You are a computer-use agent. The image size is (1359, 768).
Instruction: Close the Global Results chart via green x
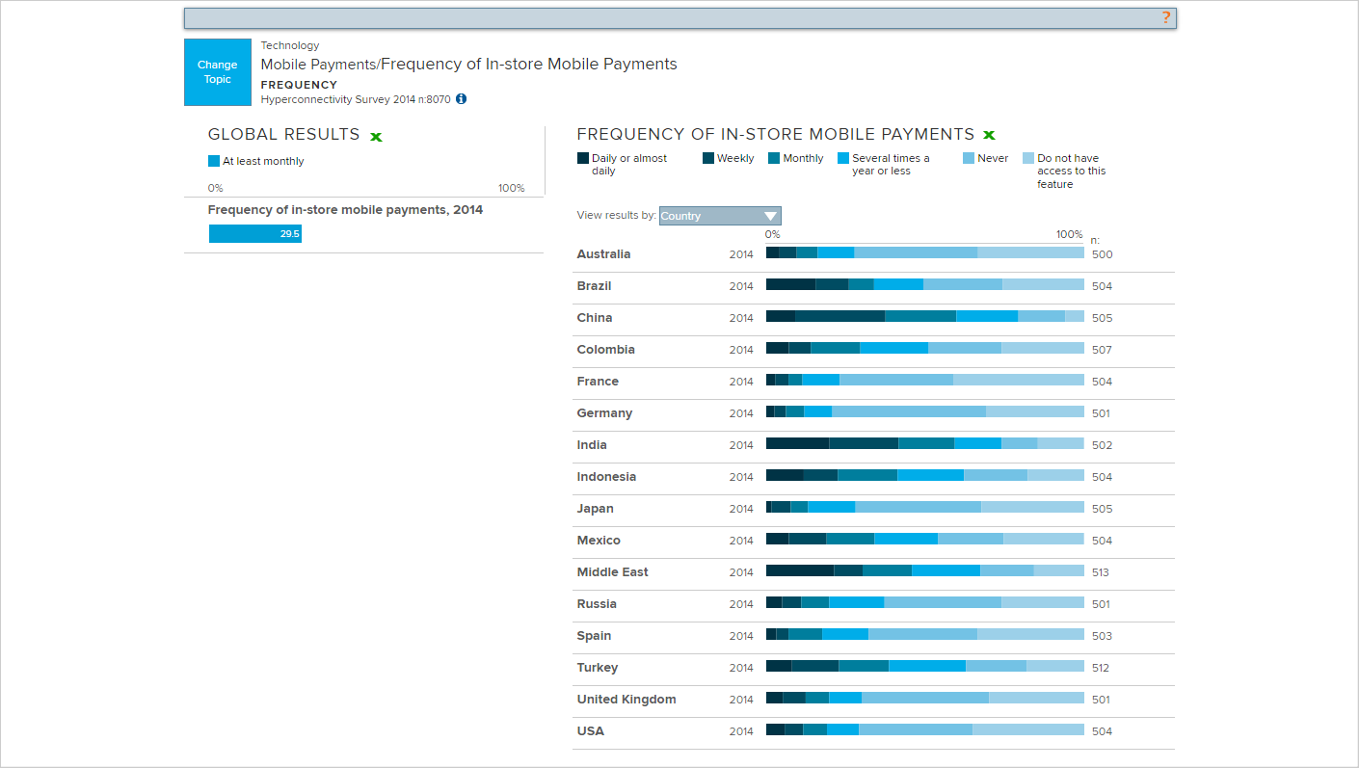pos(376,136)
